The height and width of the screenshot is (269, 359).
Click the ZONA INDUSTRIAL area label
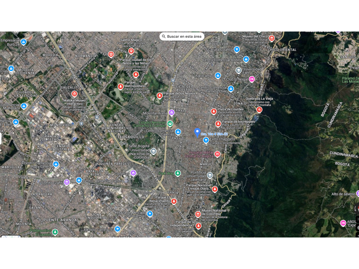tap(96, 216)
